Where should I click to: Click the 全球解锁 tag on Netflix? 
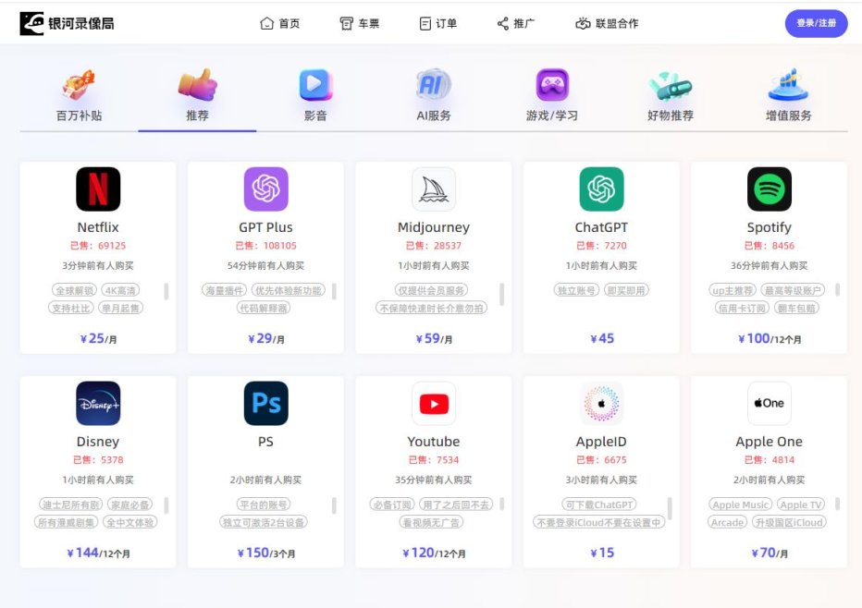[74, 290]
